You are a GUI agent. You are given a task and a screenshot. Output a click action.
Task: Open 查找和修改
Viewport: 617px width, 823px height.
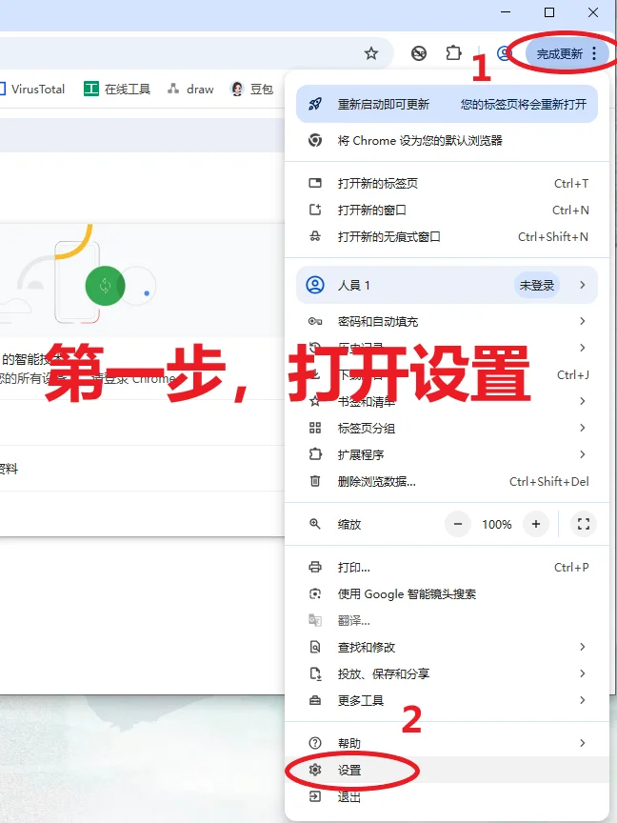point(447,647)
